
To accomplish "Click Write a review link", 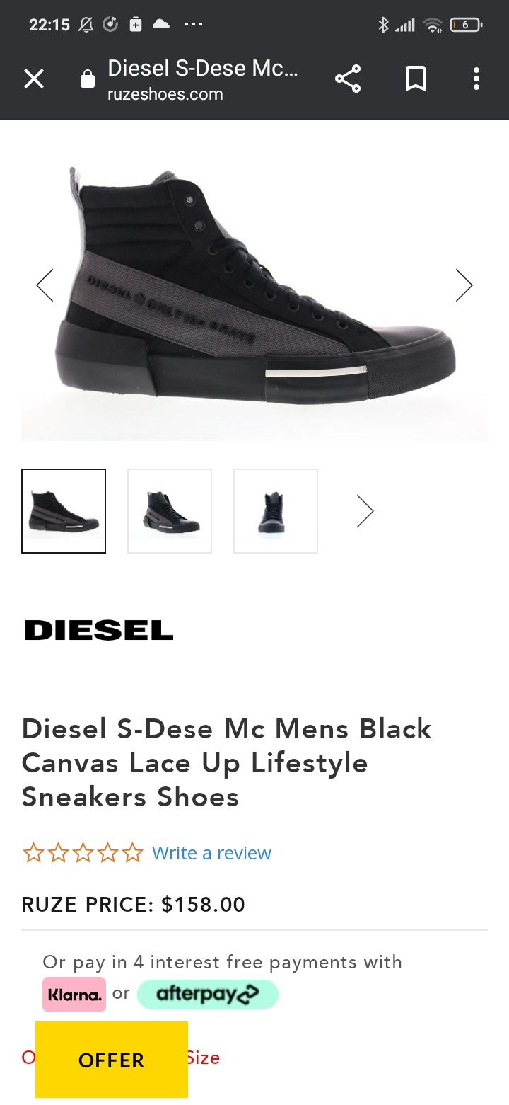I will [x=211, y=853].
